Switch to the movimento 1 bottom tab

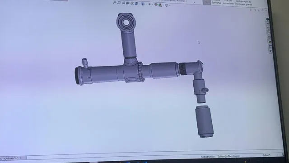[11, 158]
